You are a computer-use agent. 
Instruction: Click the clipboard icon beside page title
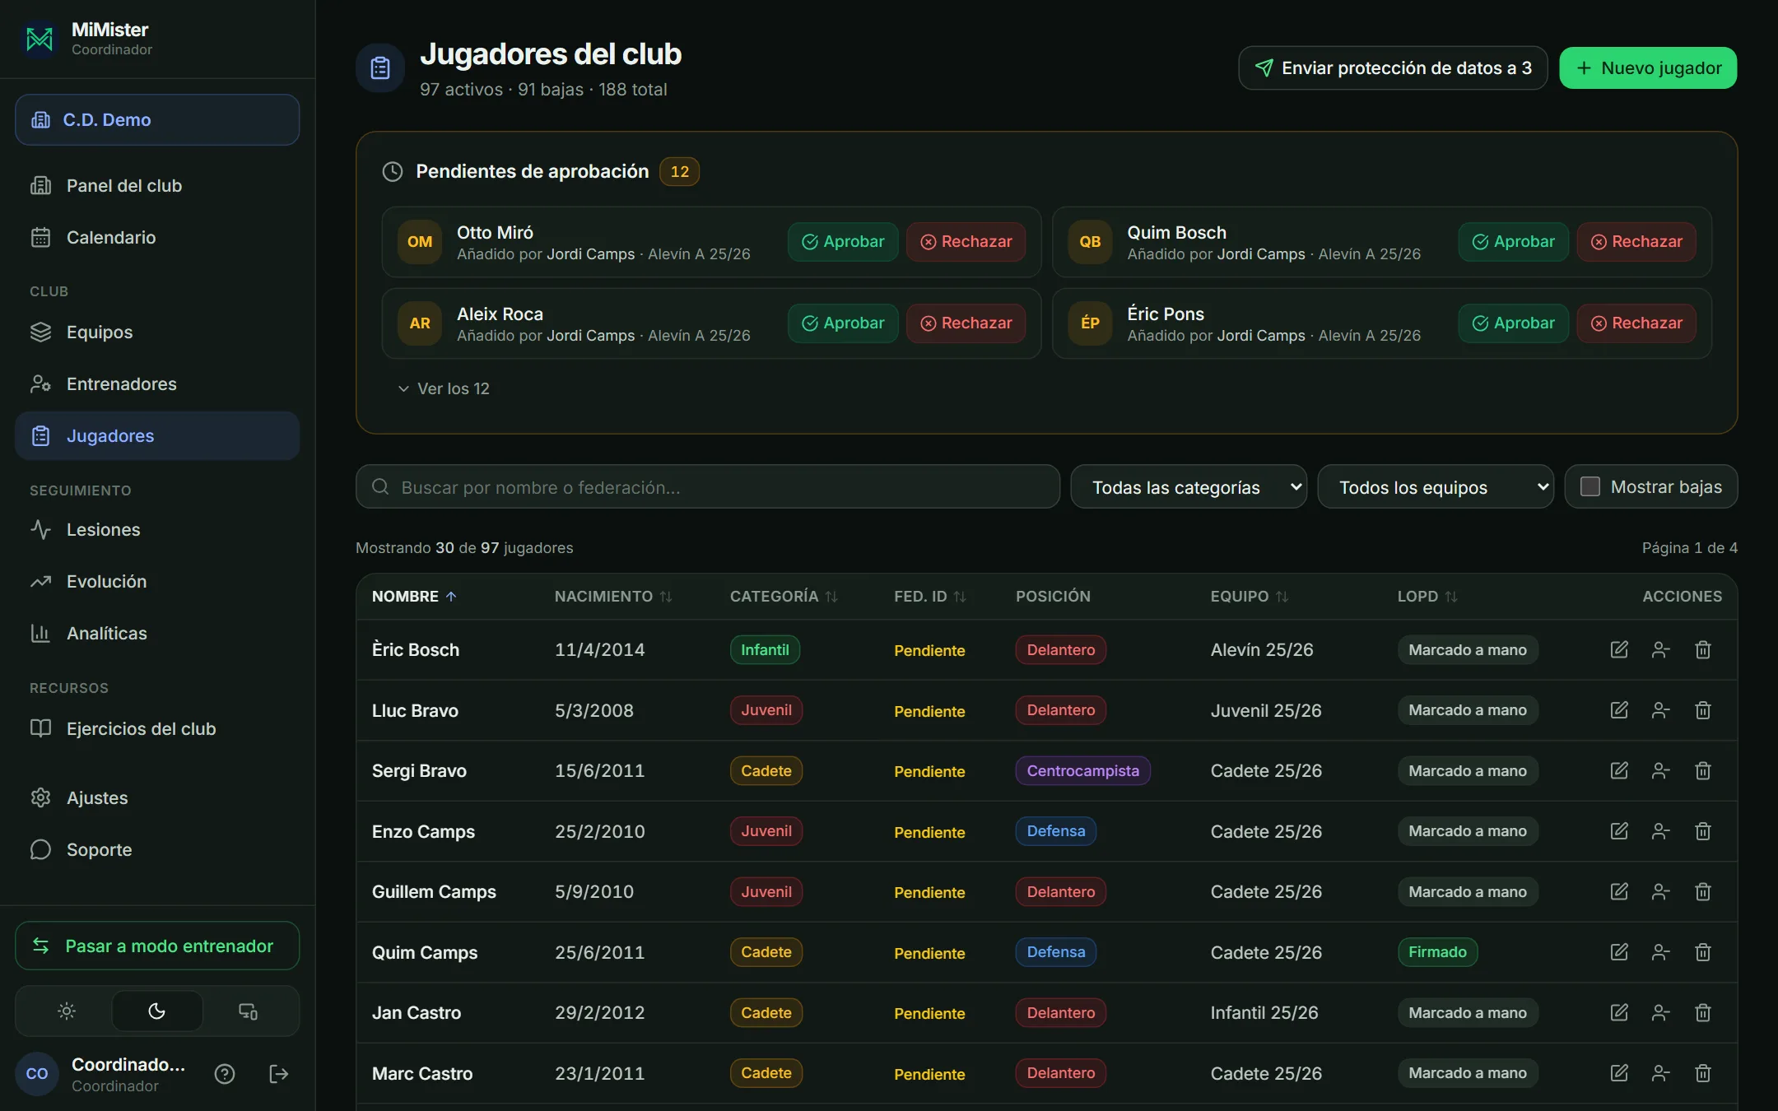coord(380,67)
